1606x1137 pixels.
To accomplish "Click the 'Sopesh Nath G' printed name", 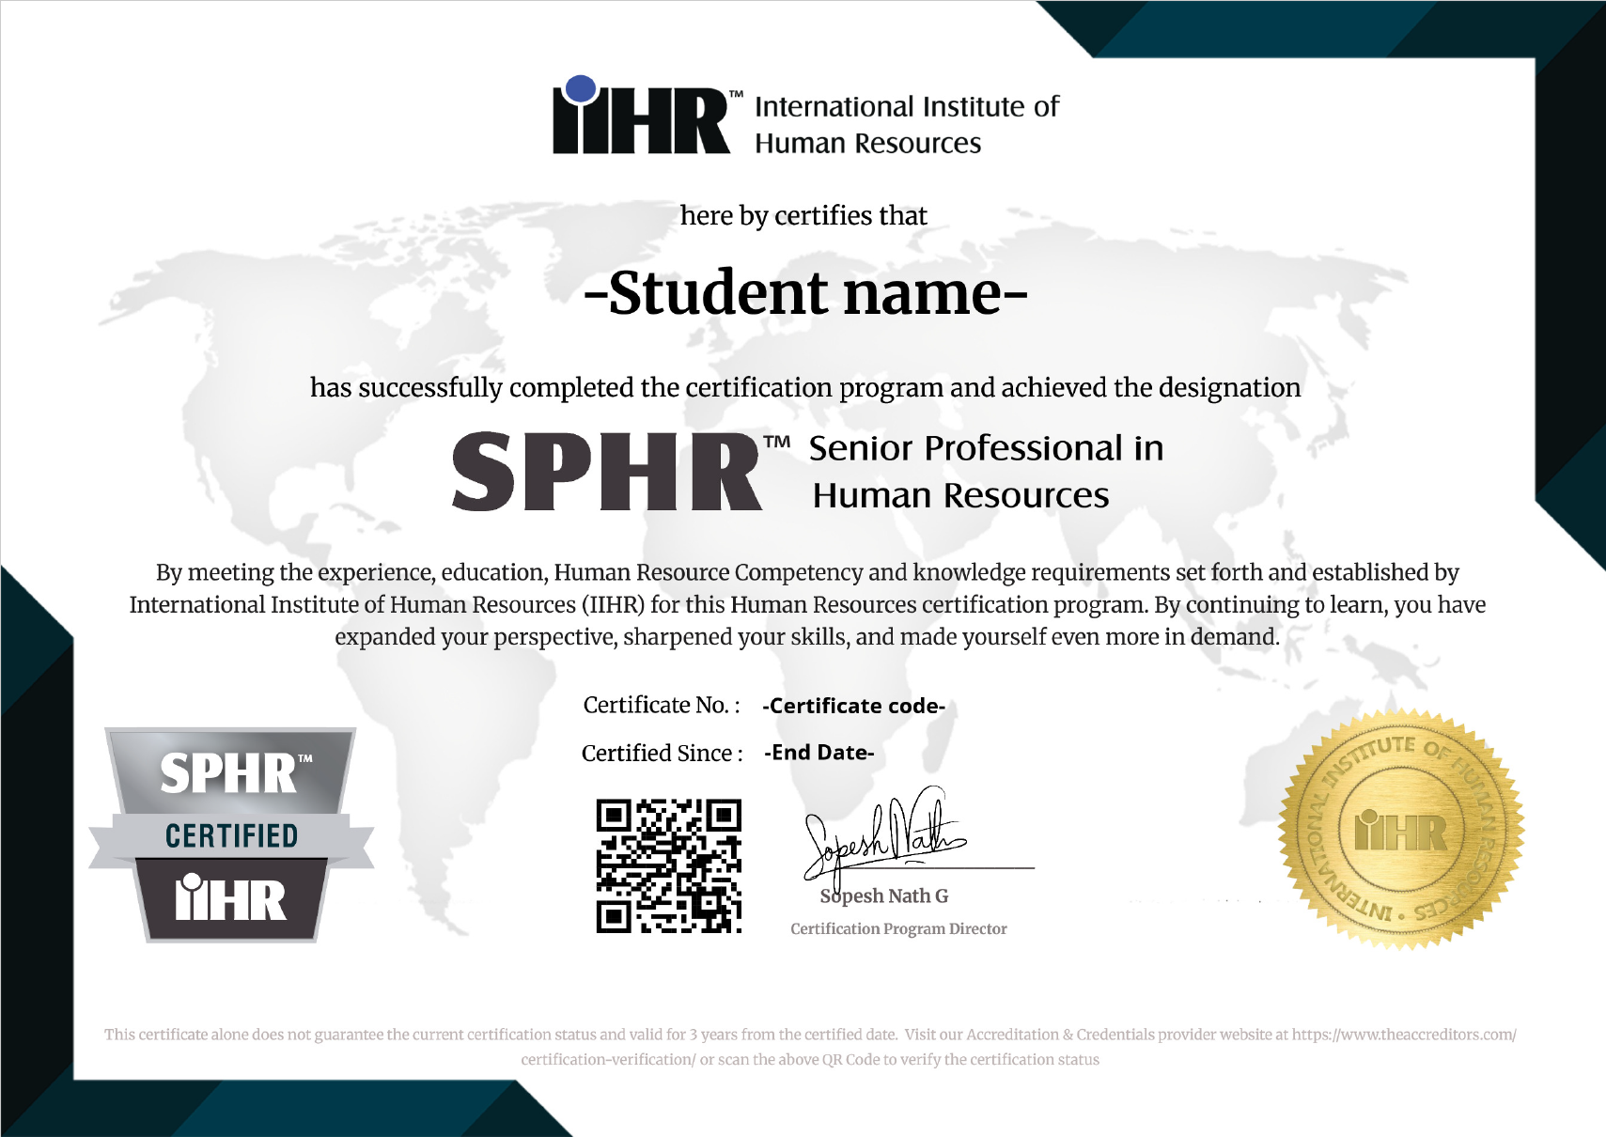I will [884, 896].
